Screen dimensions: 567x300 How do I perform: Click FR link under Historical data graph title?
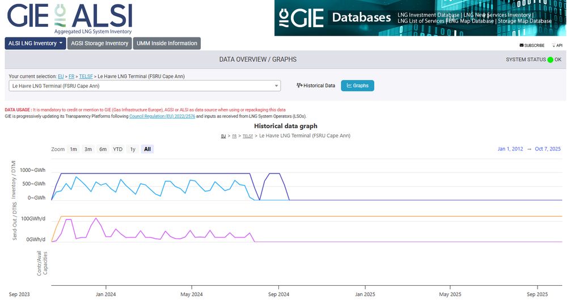pyautogui.click(x=234, y=136)
